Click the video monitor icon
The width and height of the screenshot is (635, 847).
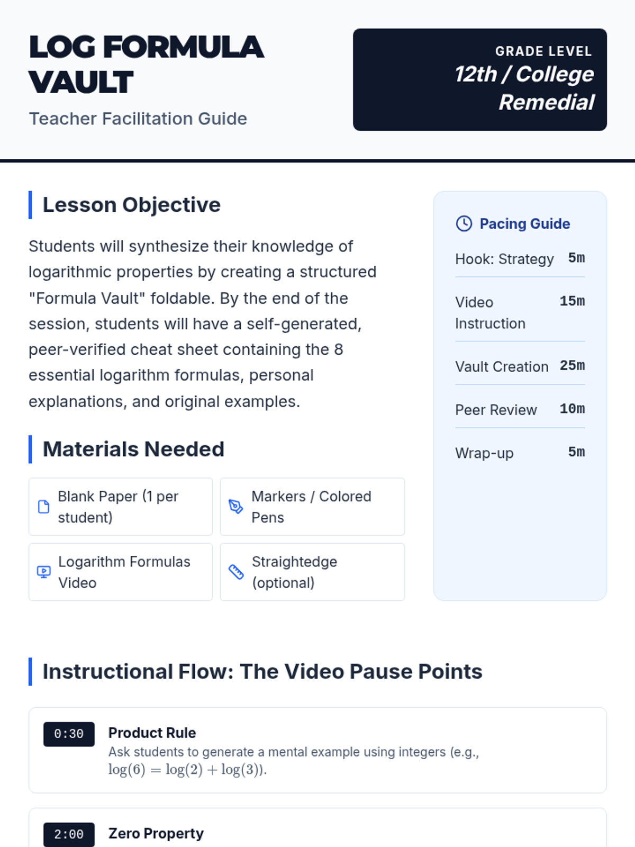coord(44,572)
